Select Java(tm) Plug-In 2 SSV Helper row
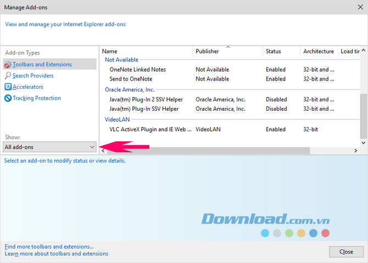Image resolution: width=368 pixels, height=263 pixels. 230,100
